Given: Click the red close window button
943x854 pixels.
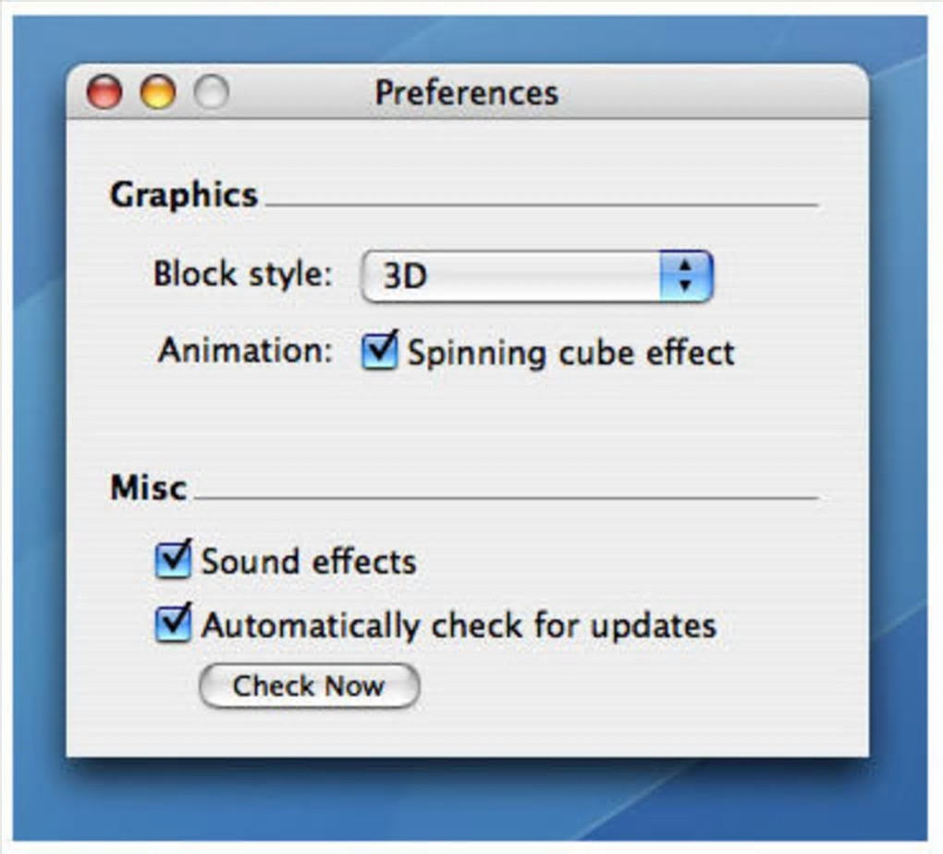Looking at the screenshot, I should pyautogui.click(x=104, y=92).
